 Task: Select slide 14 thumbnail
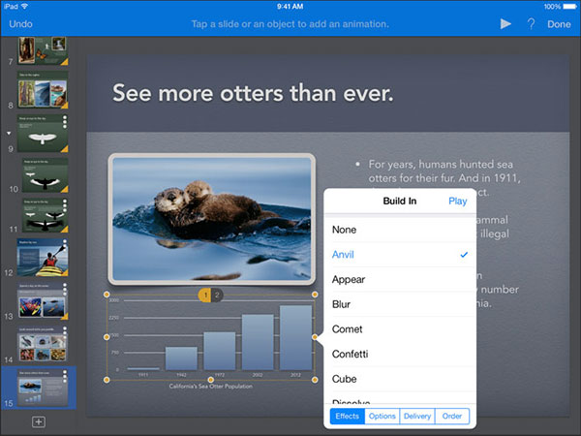click(43, 344)
